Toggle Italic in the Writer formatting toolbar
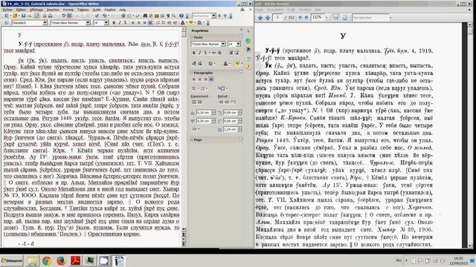476x267 pixels. pos(119,23)
